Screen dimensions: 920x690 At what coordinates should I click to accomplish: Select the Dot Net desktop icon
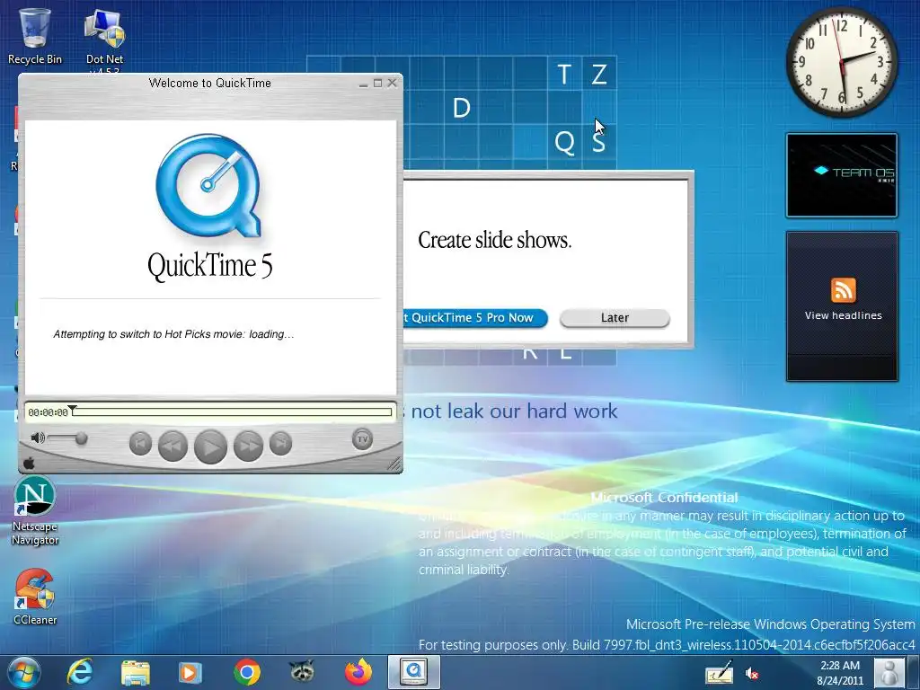click(104, 40)
